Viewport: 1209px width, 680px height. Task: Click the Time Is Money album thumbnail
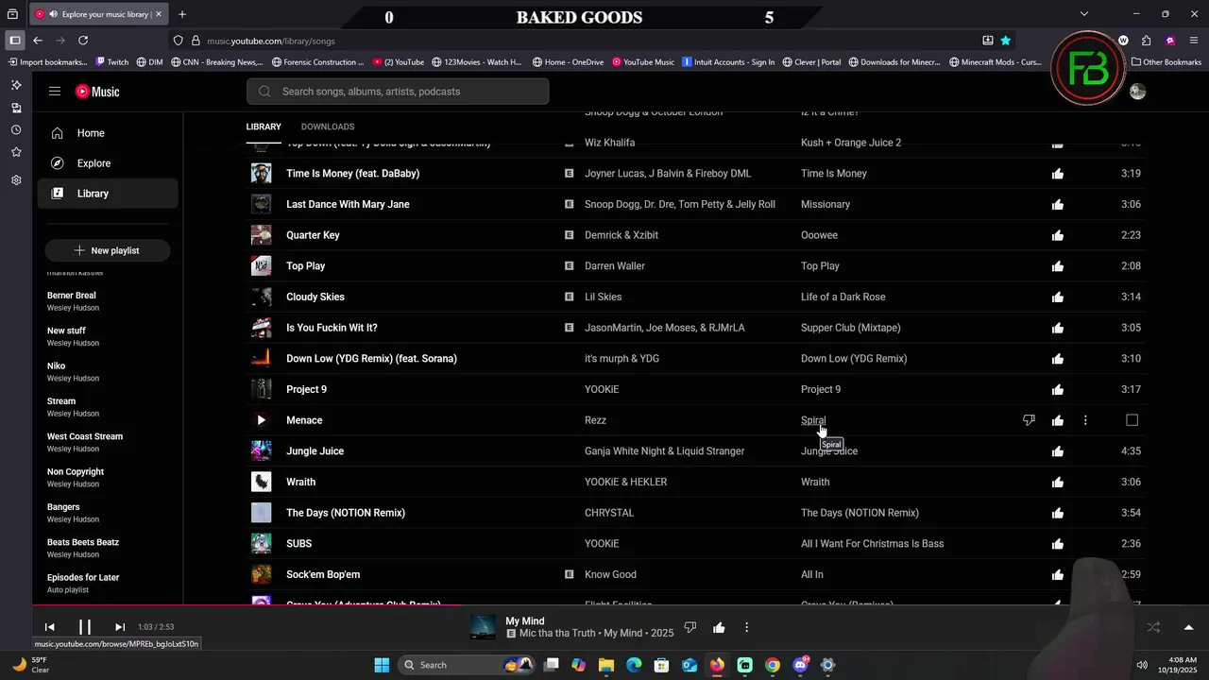(261, 174)
